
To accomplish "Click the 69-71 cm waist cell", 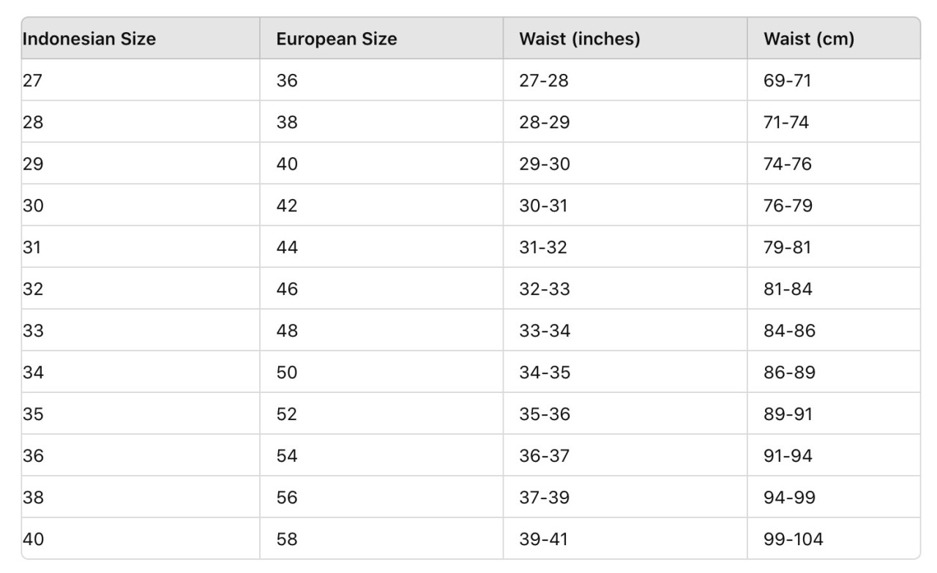I will (x=834, y=80).
